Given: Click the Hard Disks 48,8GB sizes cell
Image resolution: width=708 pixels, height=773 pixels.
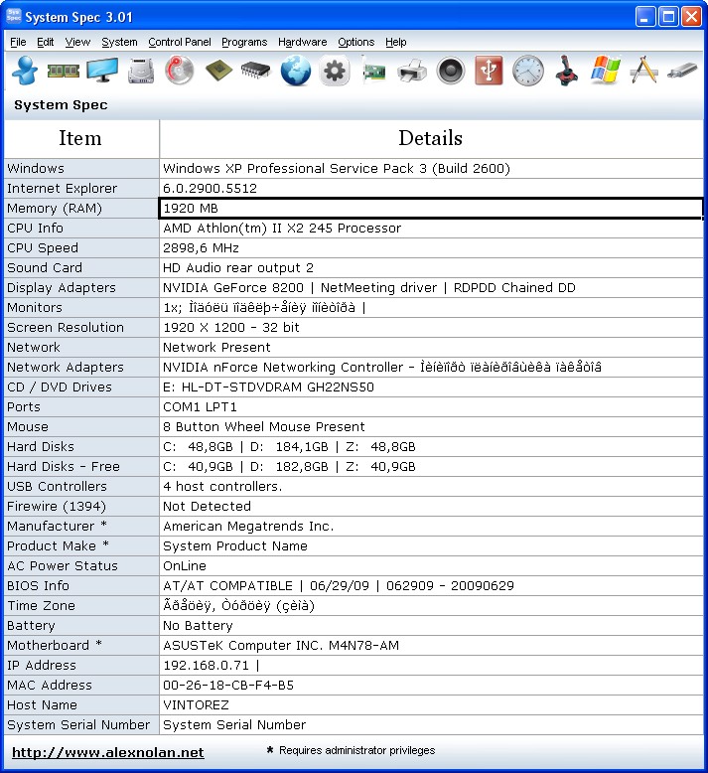Looking at the screenshot, I should click(x=431, y=447).
